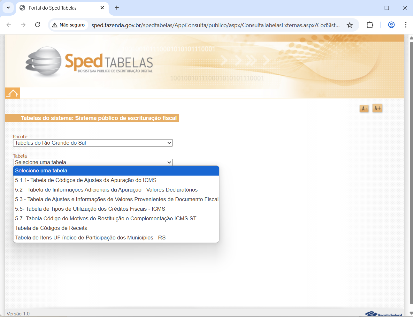Open a new browser tab

click(117, 8)
